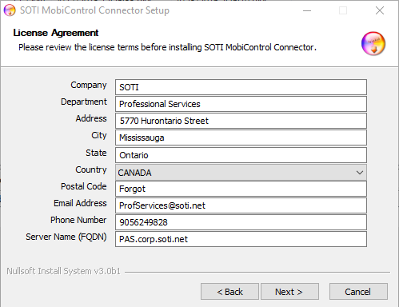Click the Country label
The width and height of the screenshot is (399, 307).
91,169
